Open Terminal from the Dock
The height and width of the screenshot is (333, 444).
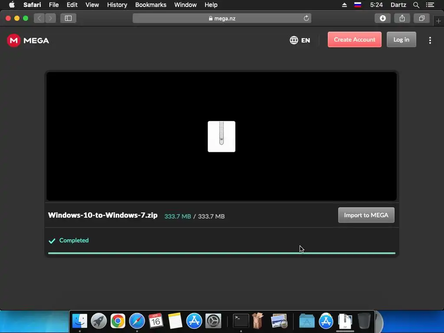point(241,321)
